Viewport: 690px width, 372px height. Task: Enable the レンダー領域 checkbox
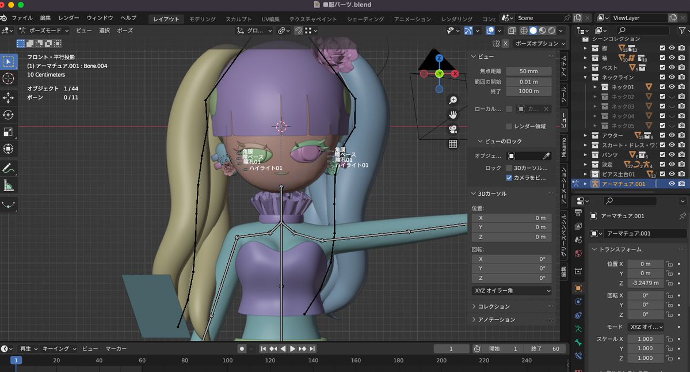(x=509, y=126)
